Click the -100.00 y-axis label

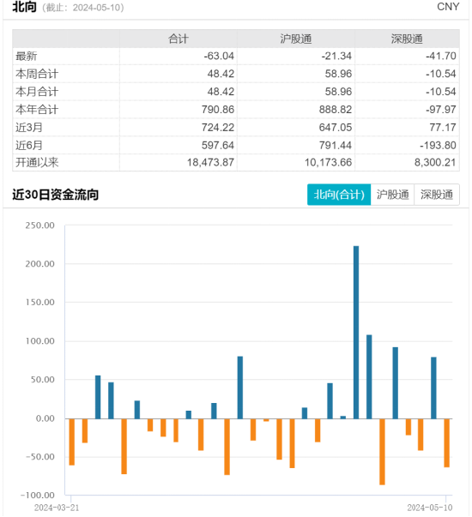[37, 496]
